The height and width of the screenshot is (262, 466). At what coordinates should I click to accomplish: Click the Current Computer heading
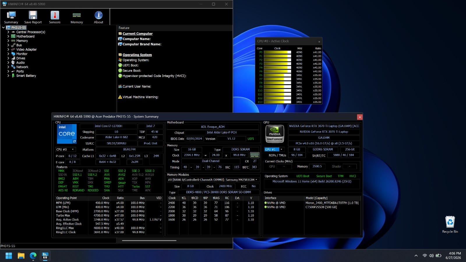tap(137, 34)
